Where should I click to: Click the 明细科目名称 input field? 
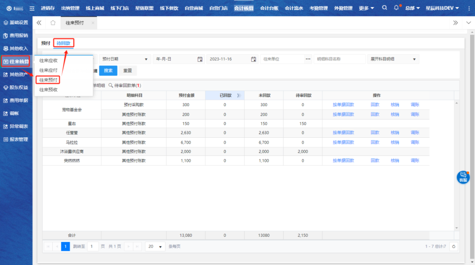[340, 59]
